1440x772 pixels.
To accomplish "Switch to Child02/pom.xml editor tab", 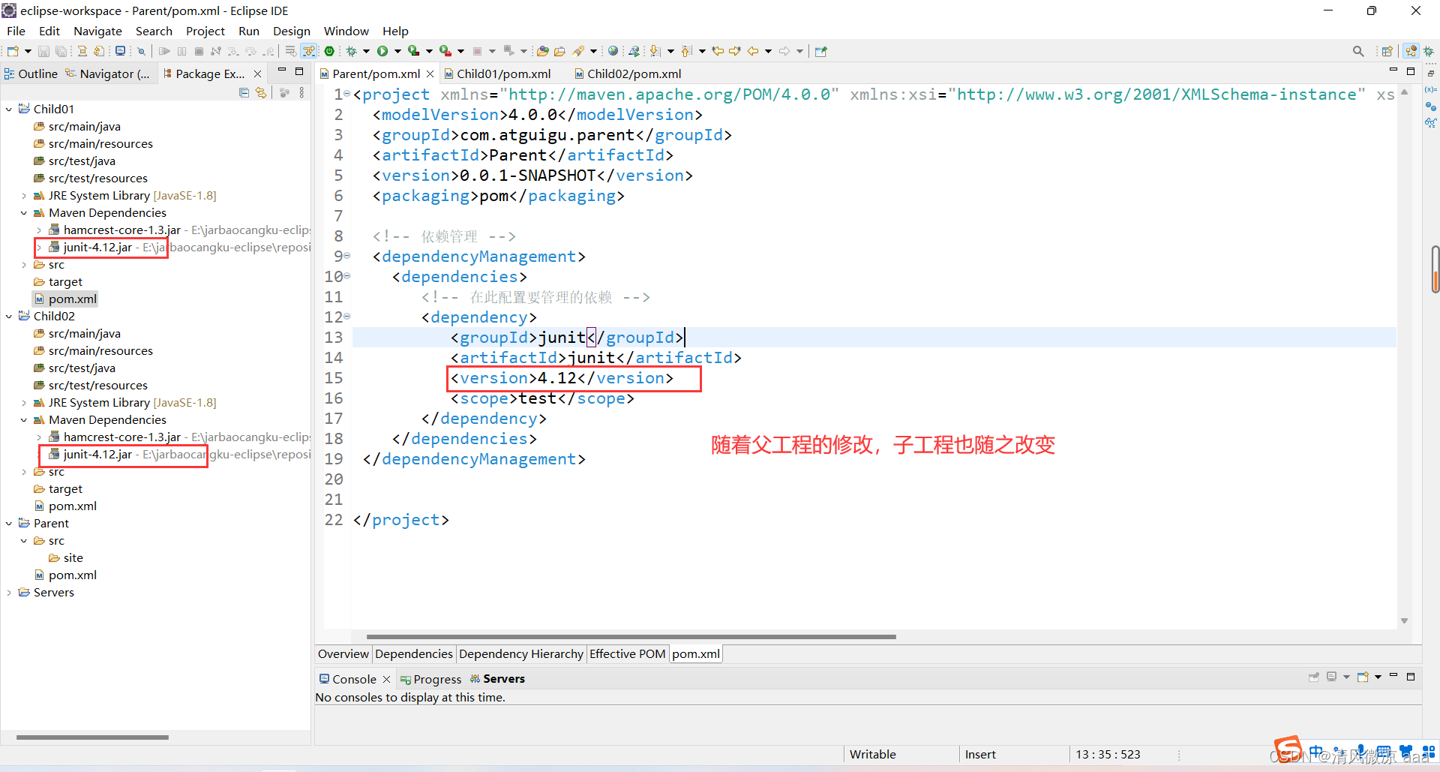I will click(x=628, y=74).
